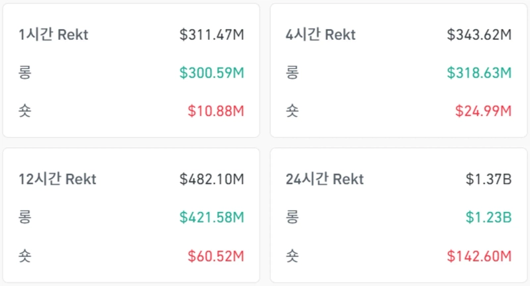Click the 1시간 Rekt card title

click(x=53, y=34)
